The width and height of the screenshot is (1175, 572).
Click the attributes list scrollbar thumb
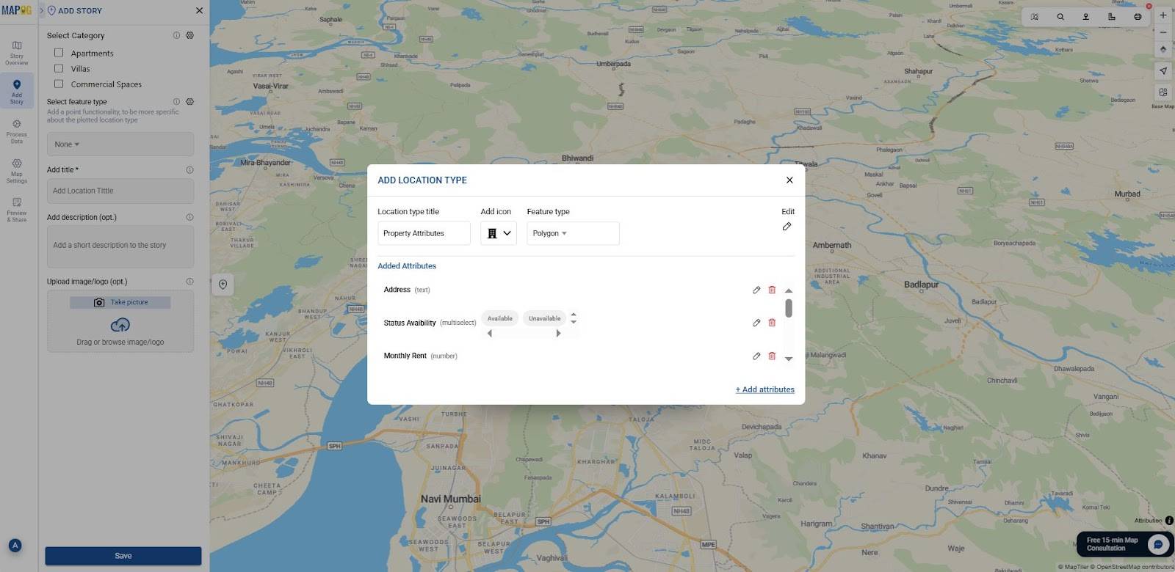789,308
